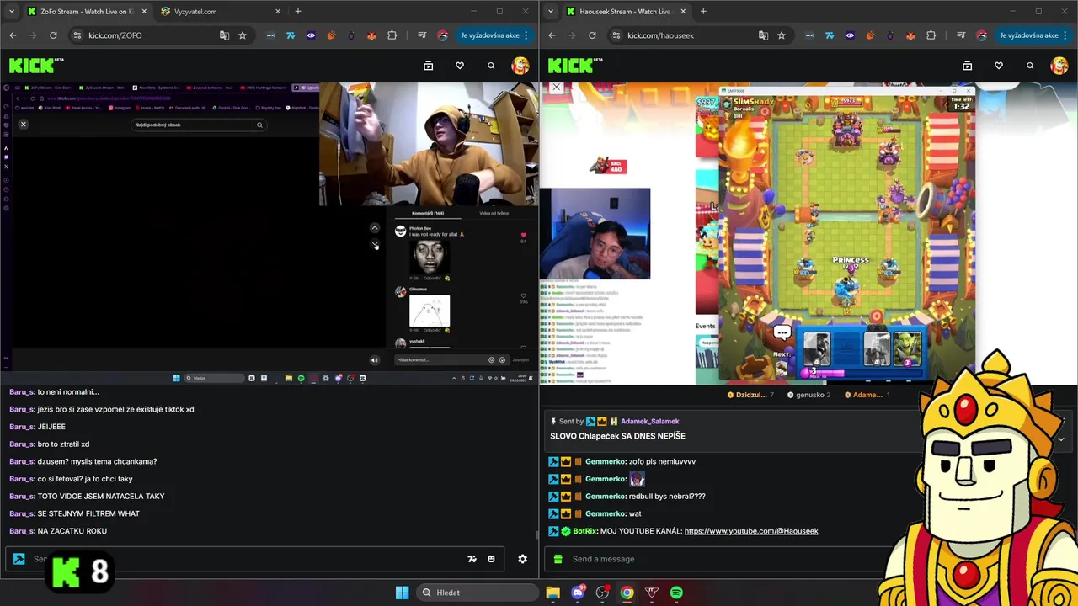Bookmark the kick.com/ZOFO page with star
This screenshot has height=606, width=1078.
243,35
